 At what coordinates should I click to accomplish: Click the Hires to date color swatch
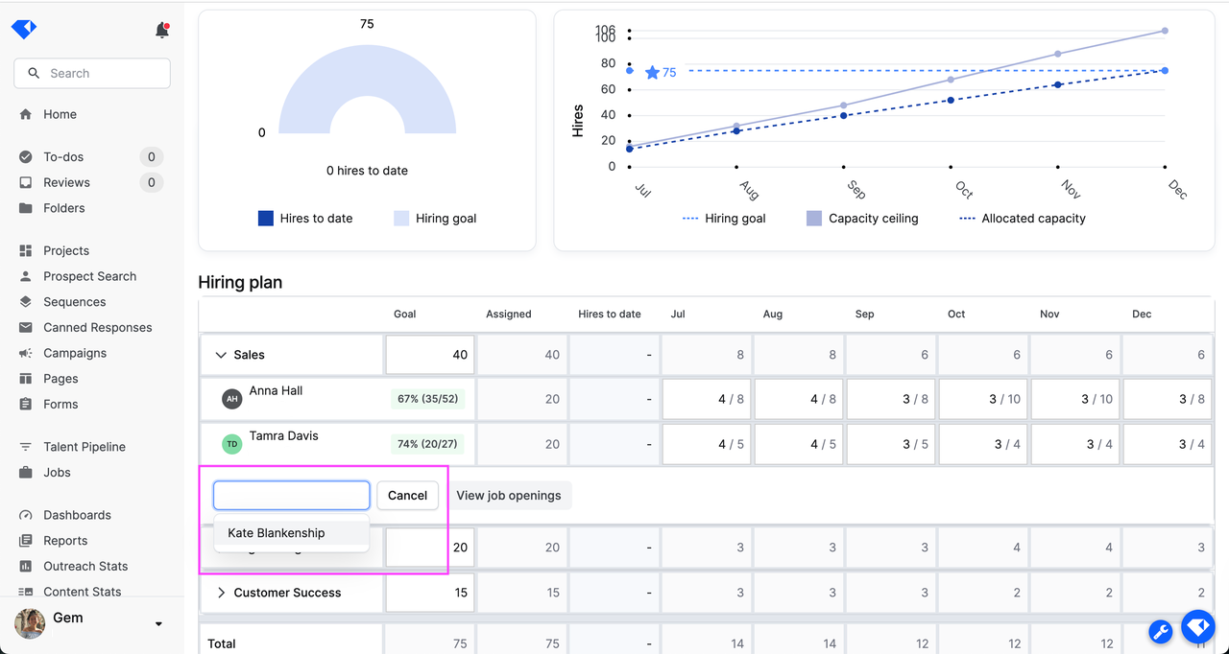tap(266, 219)
